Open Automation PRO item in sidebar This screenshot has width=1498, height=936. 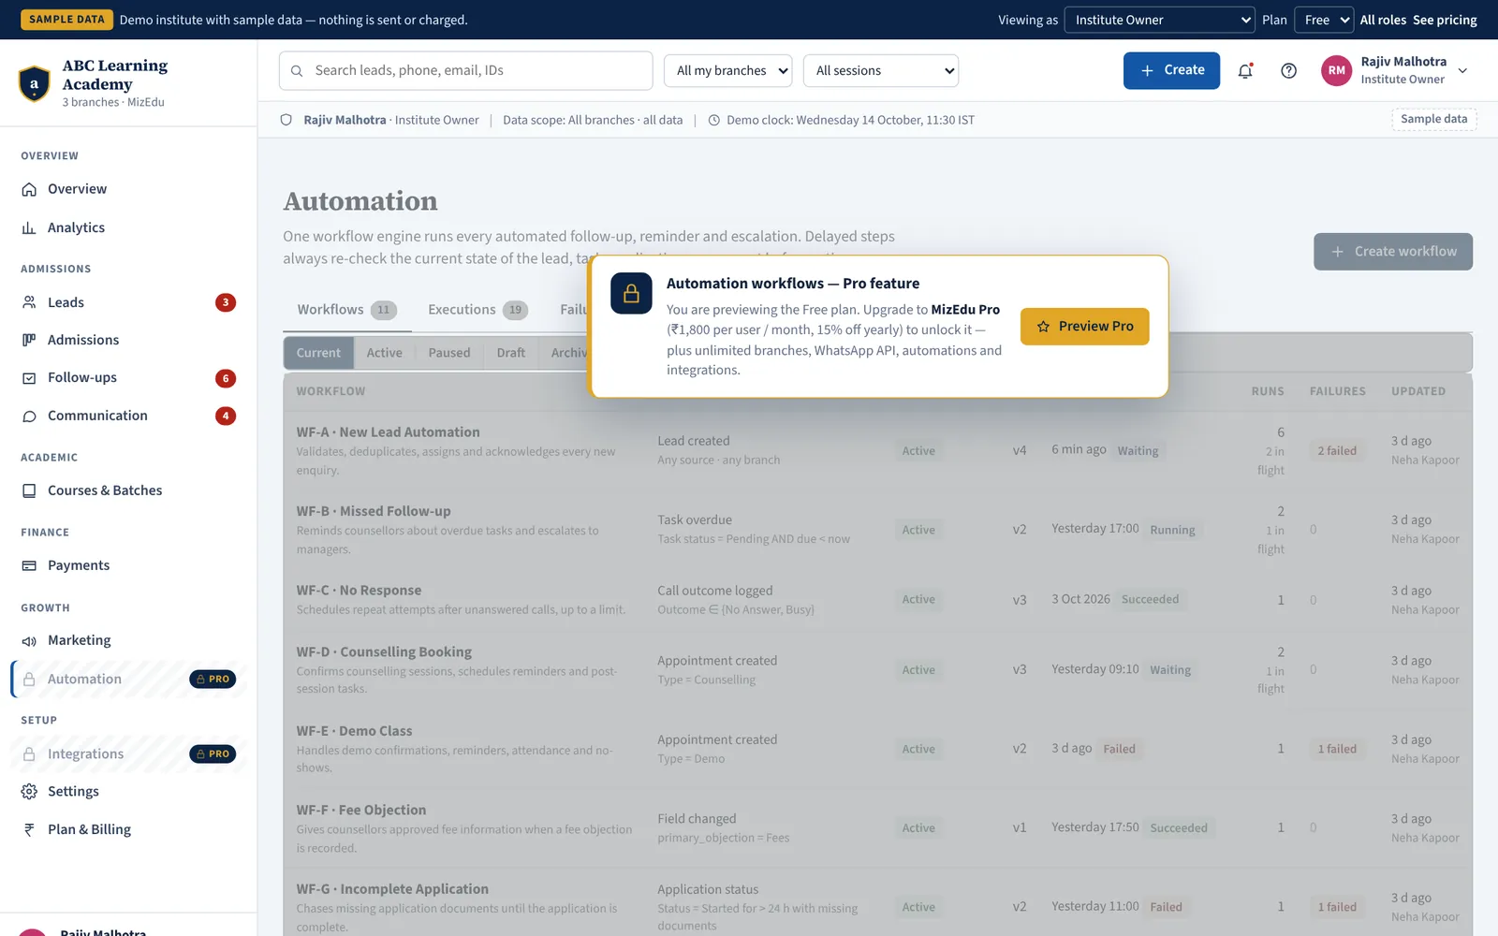point(129,680)
